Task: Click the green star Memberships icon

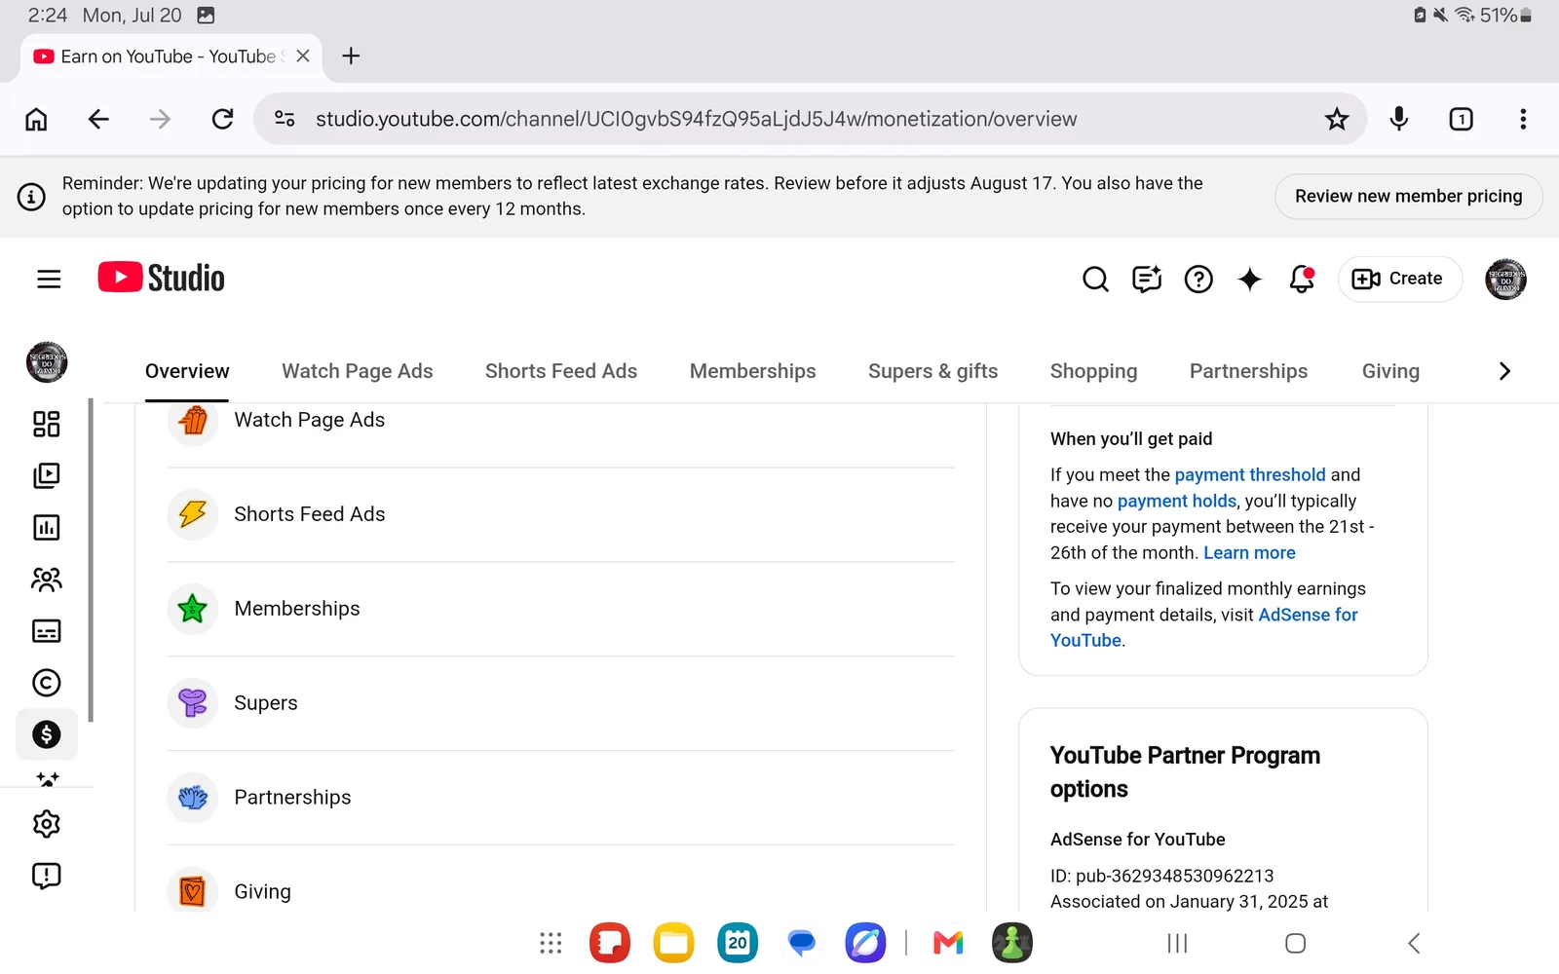Action: [193, 609]
